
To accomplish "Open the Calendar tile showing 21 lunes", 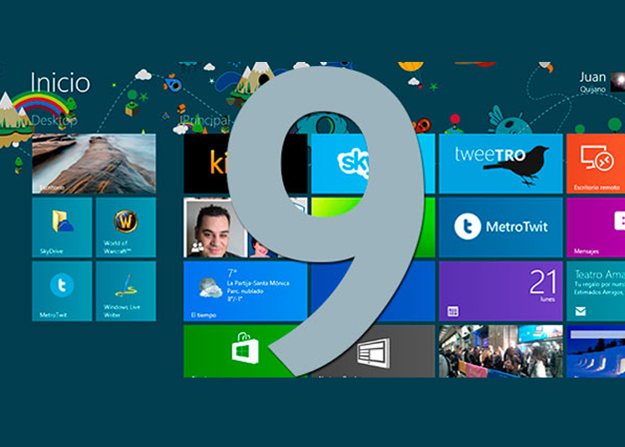I will 501,291.
